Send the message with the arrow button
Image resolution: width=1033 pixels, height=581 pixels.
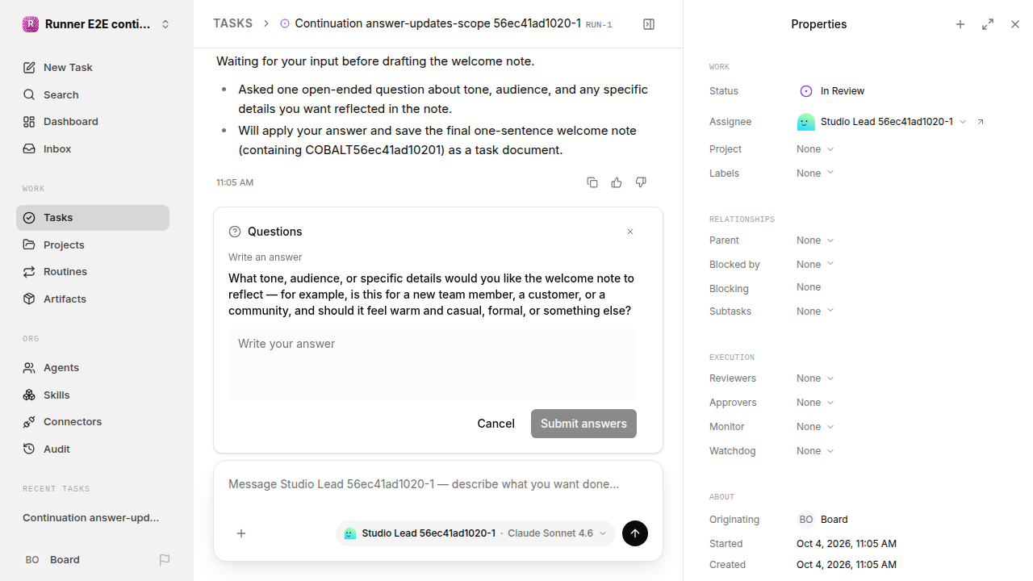pyautogui.click(x=635, y=533)
